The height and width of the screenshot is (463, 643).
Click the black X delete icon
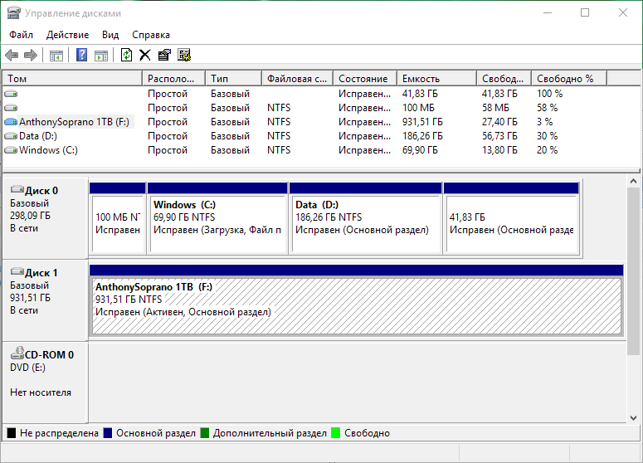pos(145,55)
